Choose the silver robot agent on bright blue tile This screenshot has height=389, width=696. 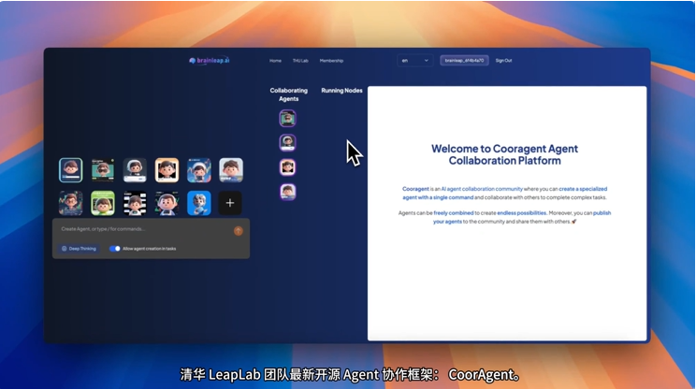coord(199,203)
